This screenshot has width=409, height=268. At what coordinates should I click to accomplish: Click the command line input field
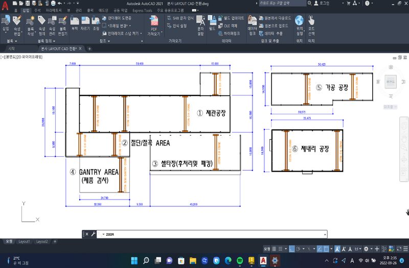click(204, 234)
